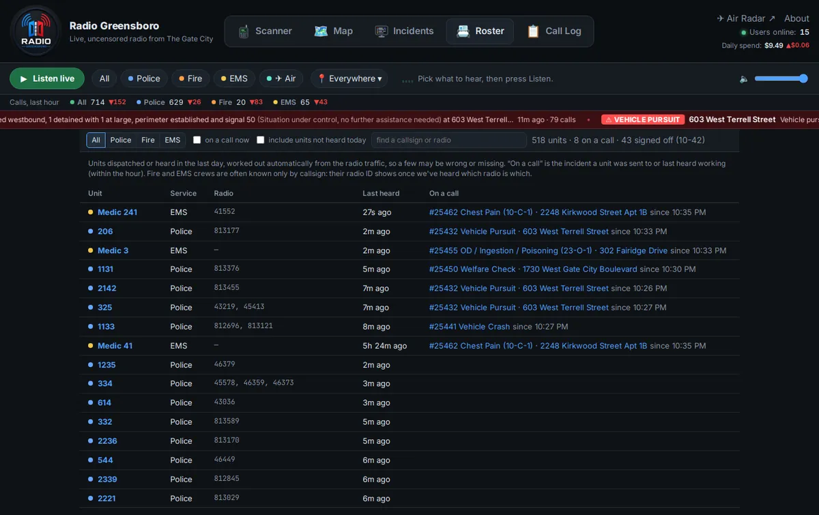Click the Roster printer icon

click(463, 31)
